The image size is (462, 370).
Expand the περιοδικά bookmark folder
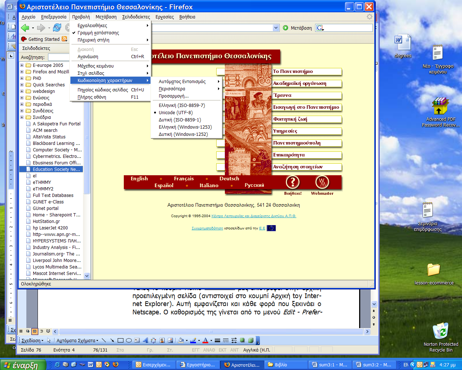[22, 104]
